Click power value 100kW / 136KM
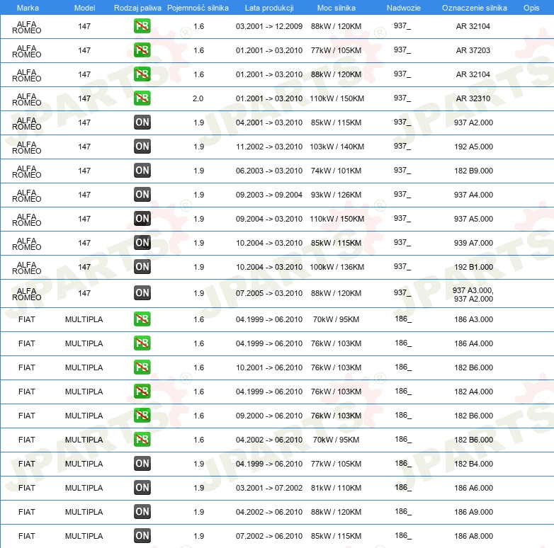The image size is (554, 548). pos(337,267)
